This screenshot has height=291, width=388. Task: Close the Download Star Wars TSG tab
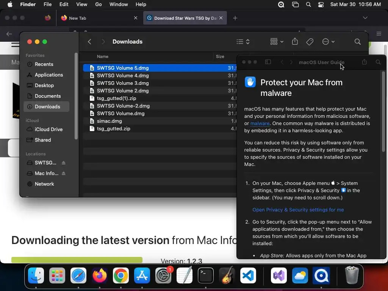pos(221,18)
